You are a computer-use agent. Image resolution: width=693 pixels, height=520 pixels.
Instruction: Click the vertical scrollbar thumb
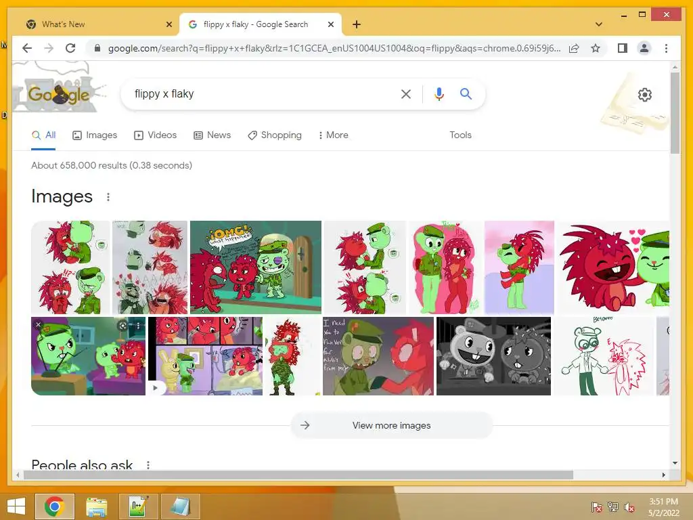(x=675, y=113)
